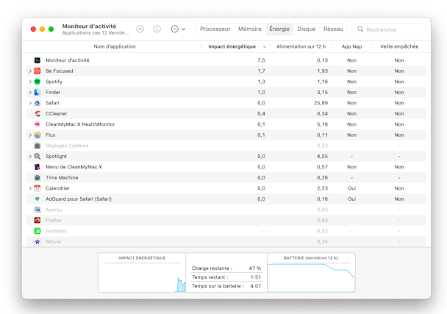447x314 pixels.
Task: Open the process info (i) icon
Action: point(157,29)
